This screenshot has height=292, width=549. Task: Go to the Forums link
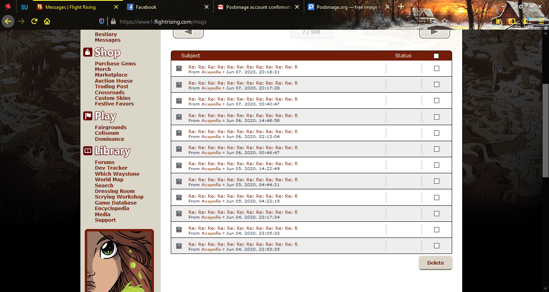(105, 162)
